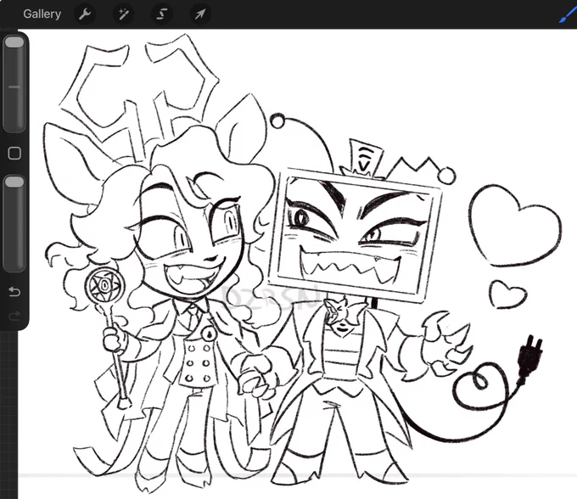The width and height of the screenshot is (577, 499).
Task: Activate the Transform arrow tool
Action: pos(199,14)
